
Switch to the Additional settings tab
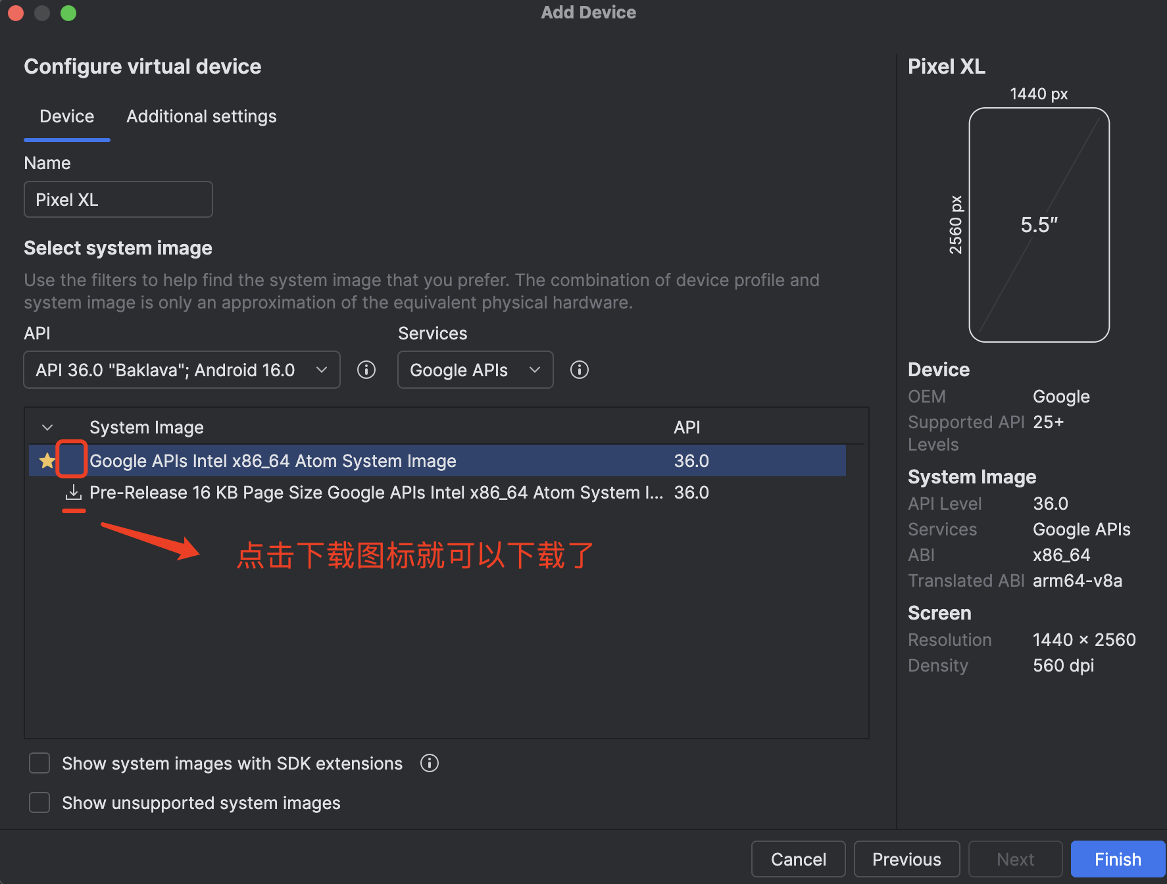tap(201, 116)
